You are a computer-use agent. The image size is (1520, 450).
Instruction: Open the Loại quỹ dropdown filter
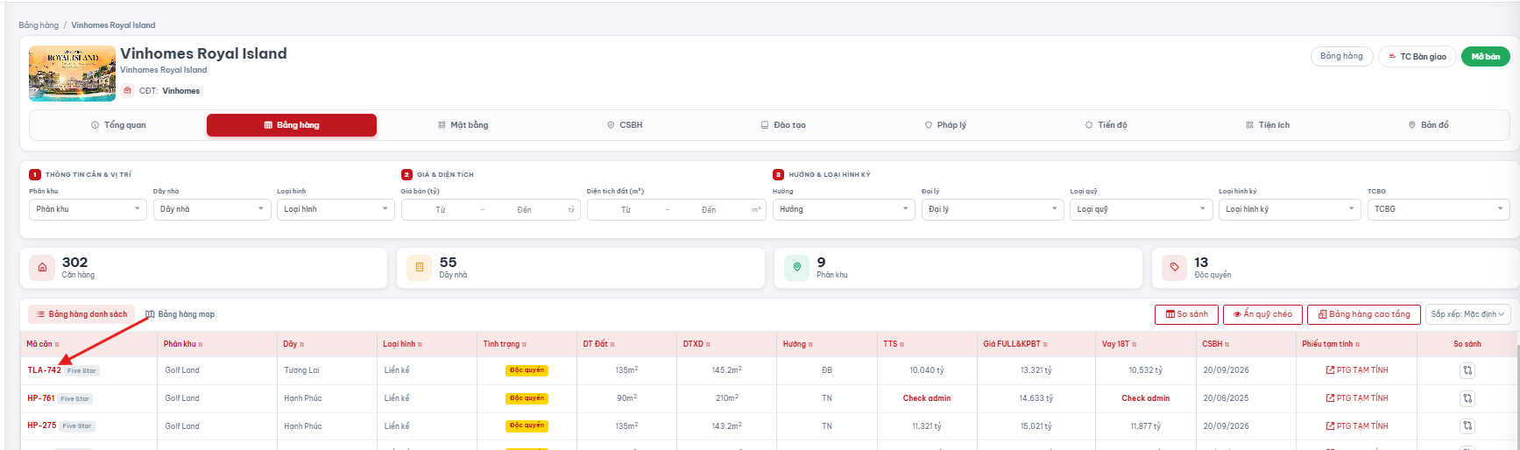[x=1142, y=209]
